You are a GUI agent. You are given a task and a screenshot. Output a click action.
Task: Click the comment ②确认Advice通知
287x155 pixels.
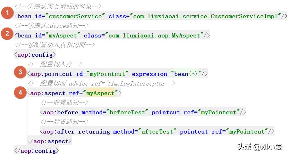coord(52,26)
